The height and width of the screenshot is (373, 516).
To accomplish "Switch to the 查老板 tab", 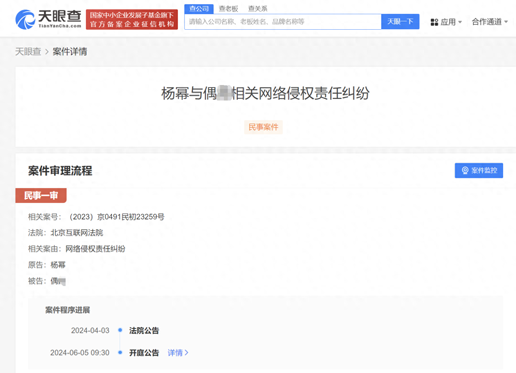I will 228,8.
